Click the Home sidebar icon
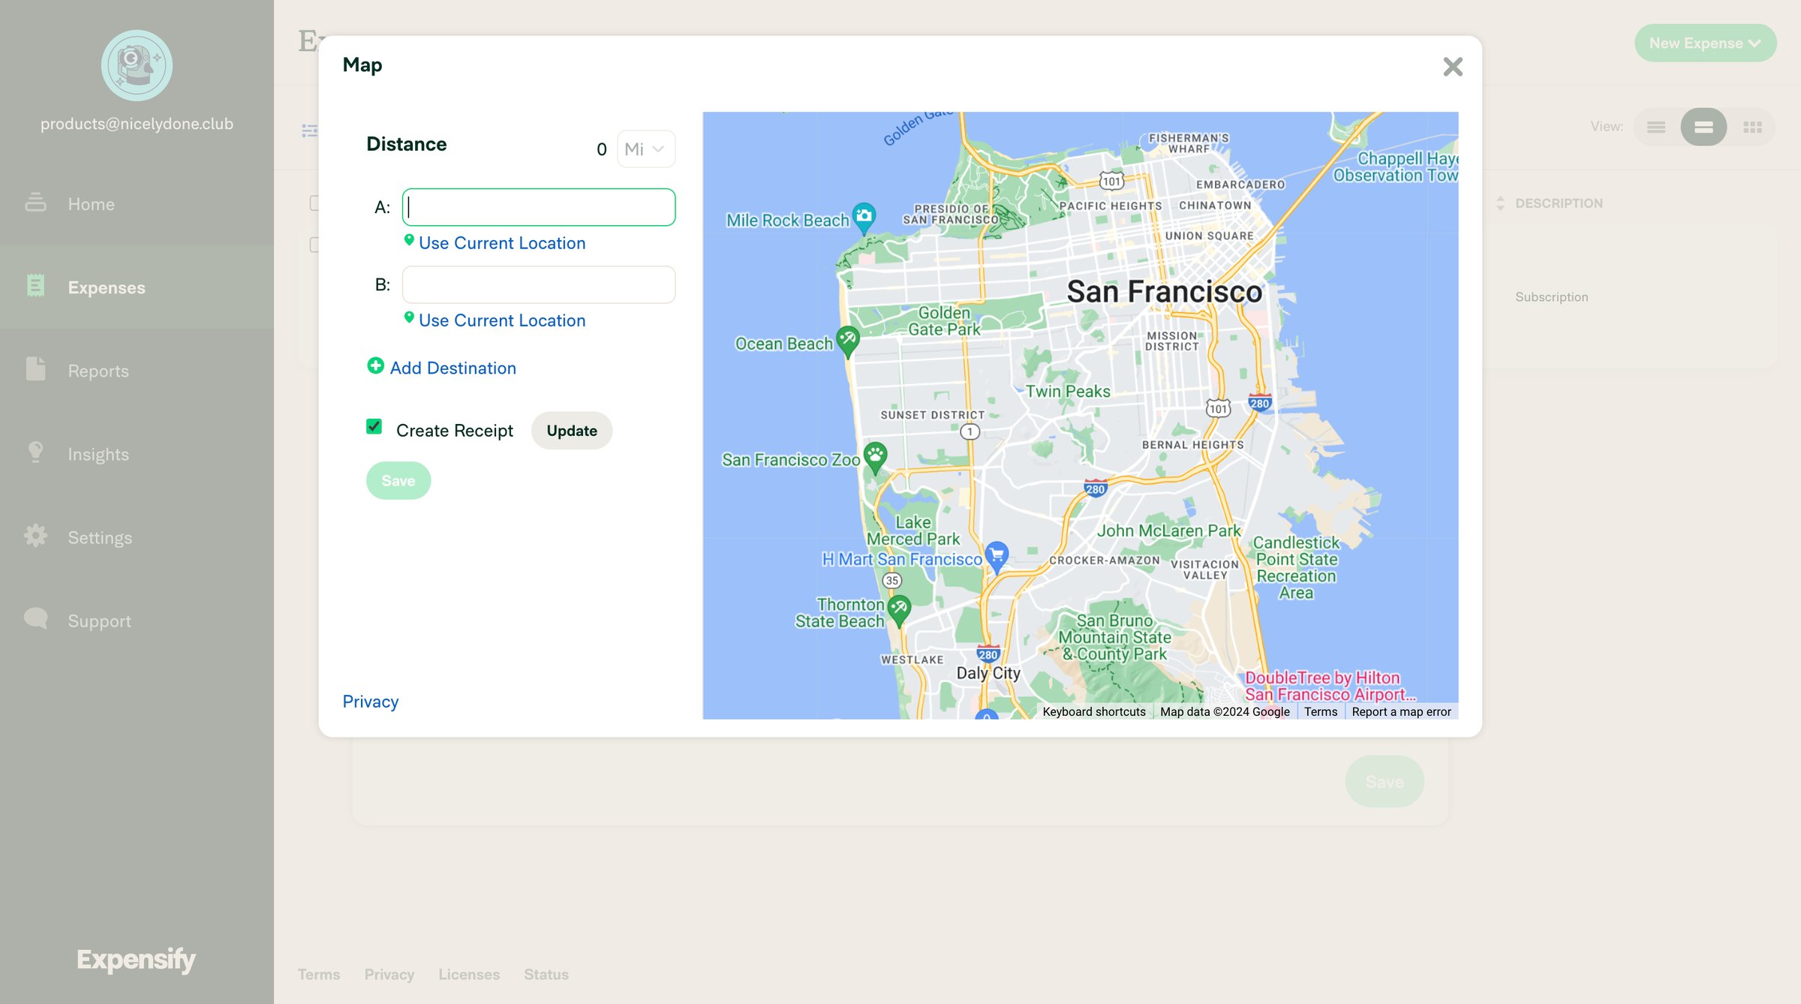This screenshot has height=1004, width=1801. (x=35, y=202)
